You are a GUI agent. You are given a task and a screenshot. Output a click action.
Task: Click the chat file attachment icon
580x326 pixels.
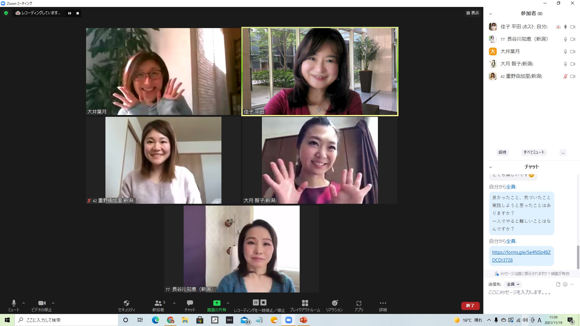click(558, 284)
